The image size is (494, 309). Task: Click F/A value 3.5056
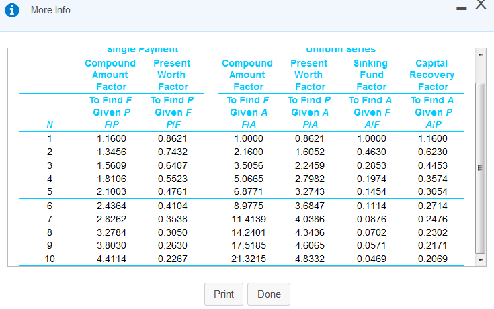tap(249, 165)
